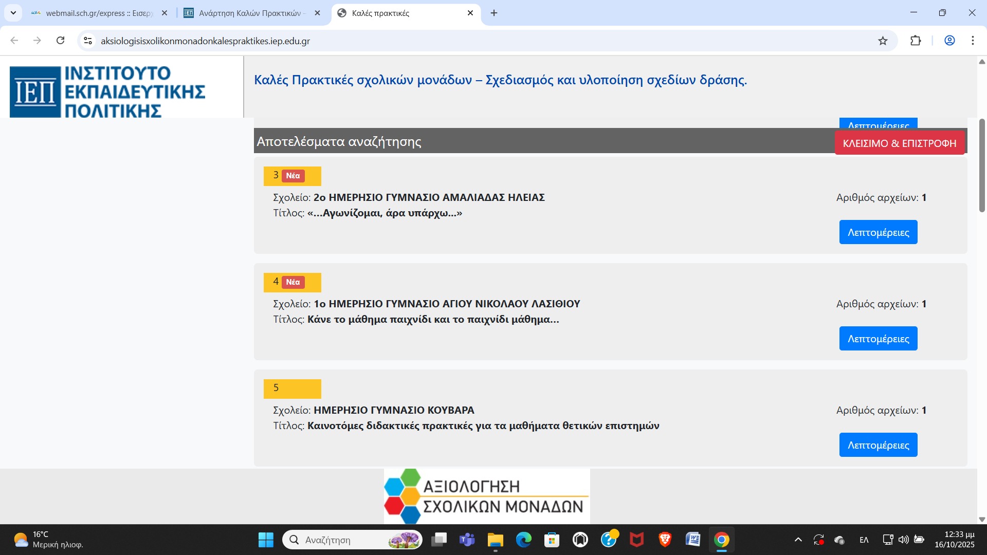987x555 pixels.
Task: Open Λεπτομέρειες for Γυμνάσιο Αγίου Νικολάου
Action: [878, 339]
